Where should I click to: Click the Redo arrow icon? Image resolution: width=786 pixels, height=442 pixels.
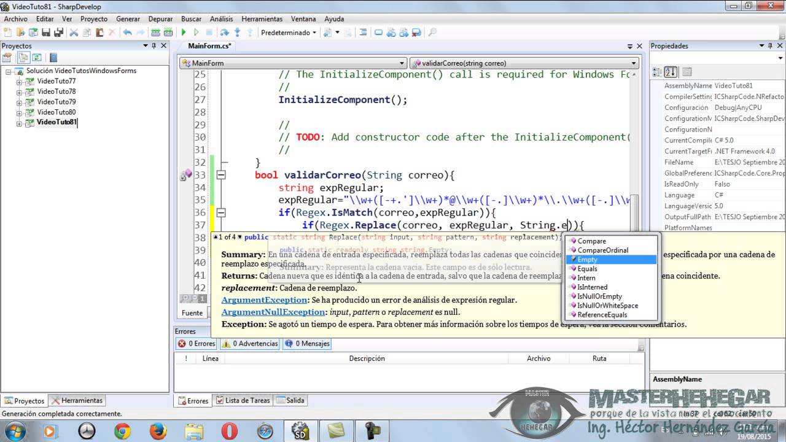point(140,33)
